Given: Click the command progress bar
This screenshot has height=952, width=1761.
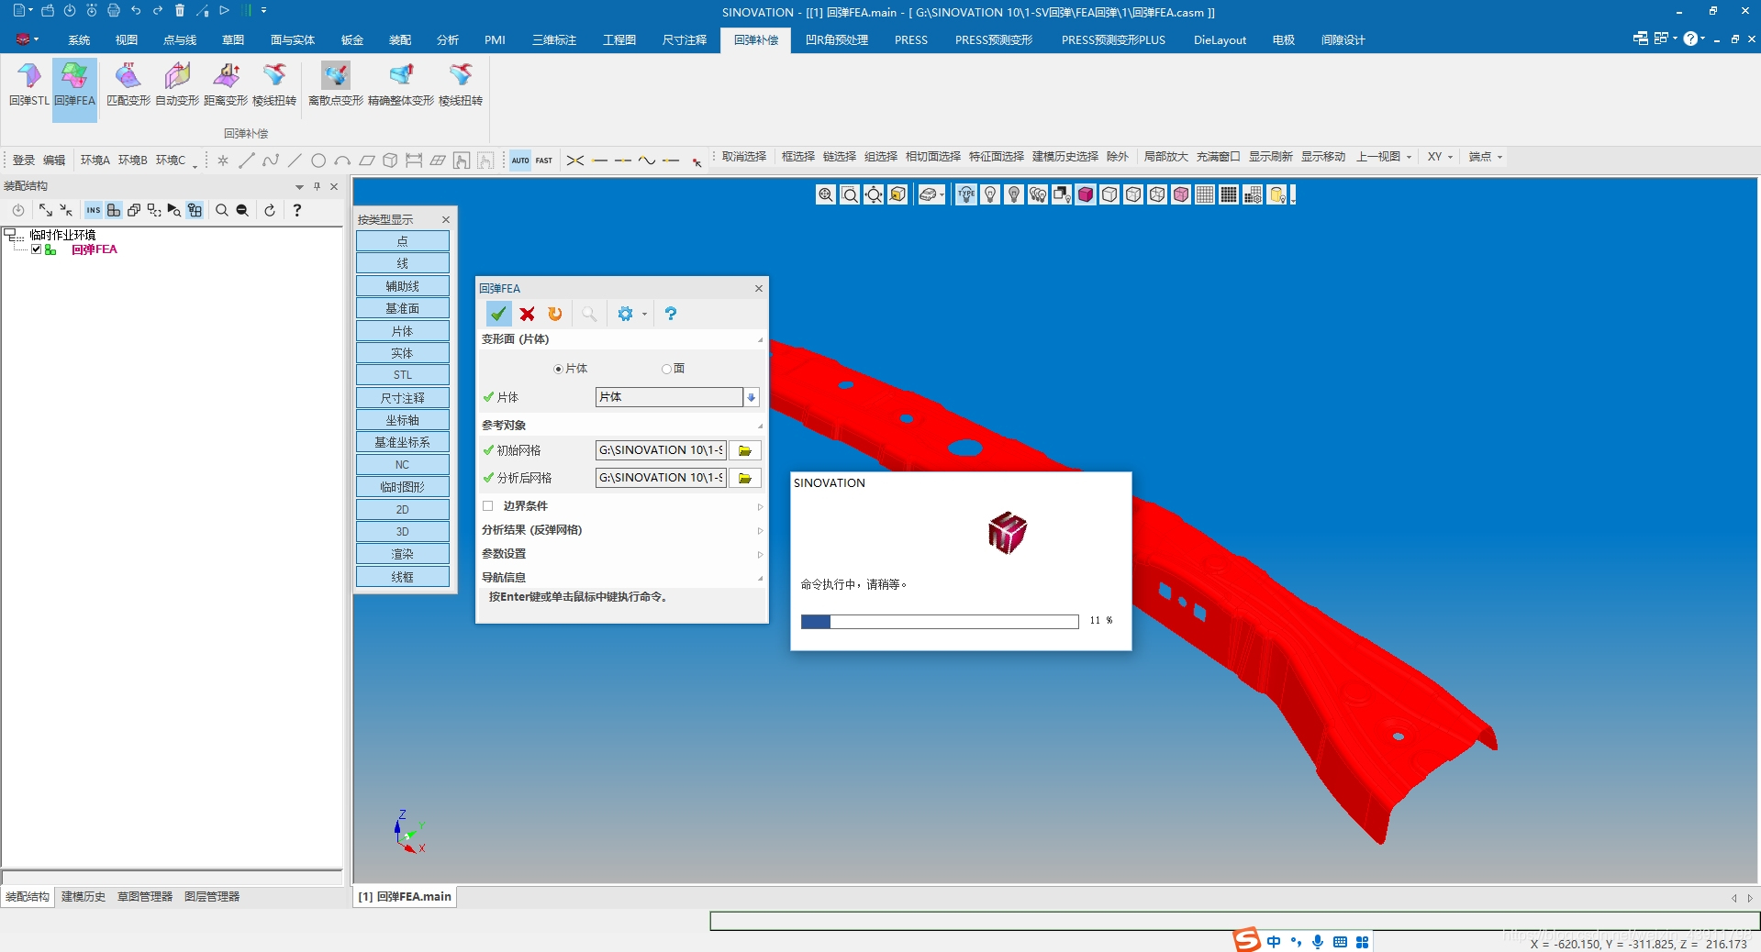Looking at the screenshot, I should pos(940,622).
